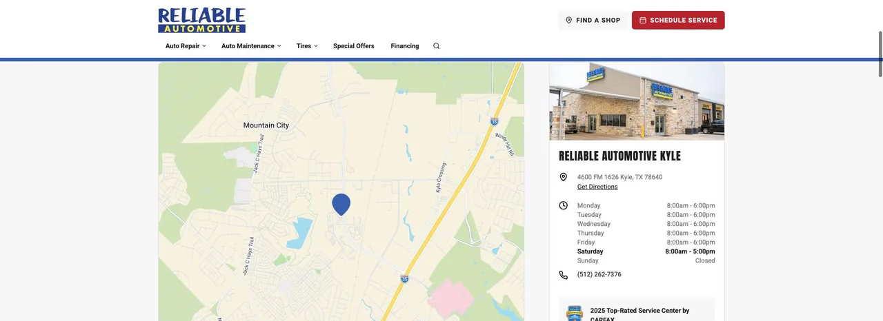Click the blue map pin marker
The image size is (883, 321).
(341, 205)
